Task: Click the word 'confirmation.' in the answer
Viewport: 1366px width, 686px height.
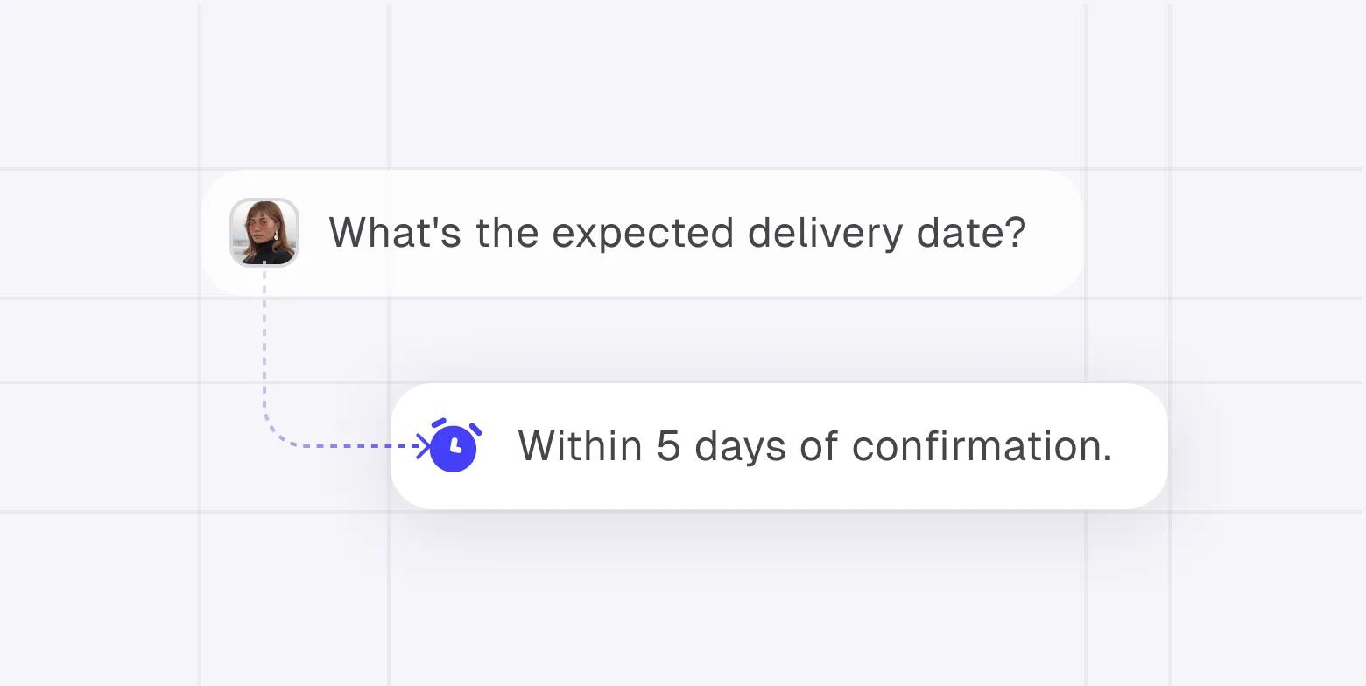Action: pos(982,446)
